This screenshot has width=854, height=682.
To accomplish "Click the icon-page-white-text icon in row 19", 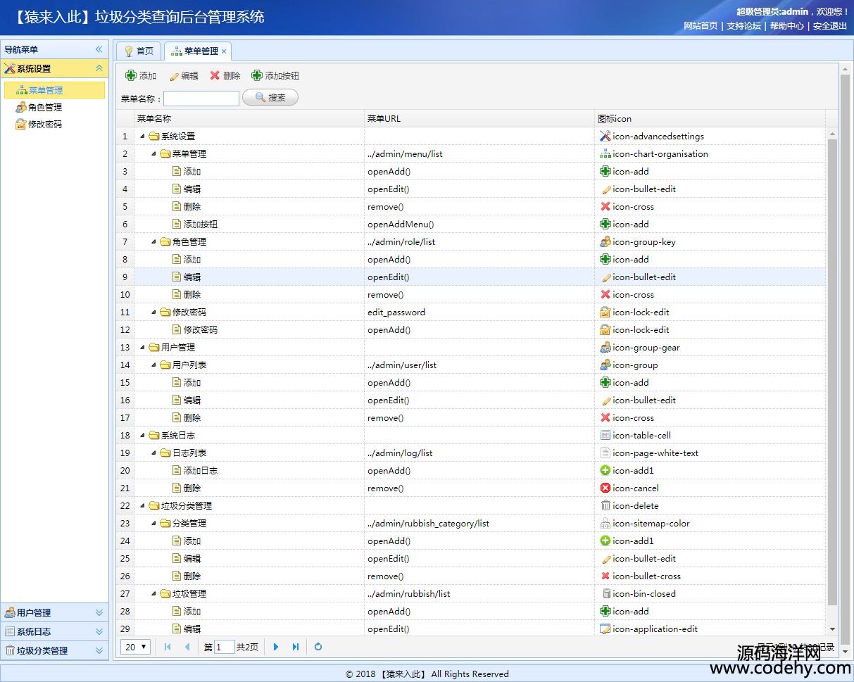I will point(605,453).
